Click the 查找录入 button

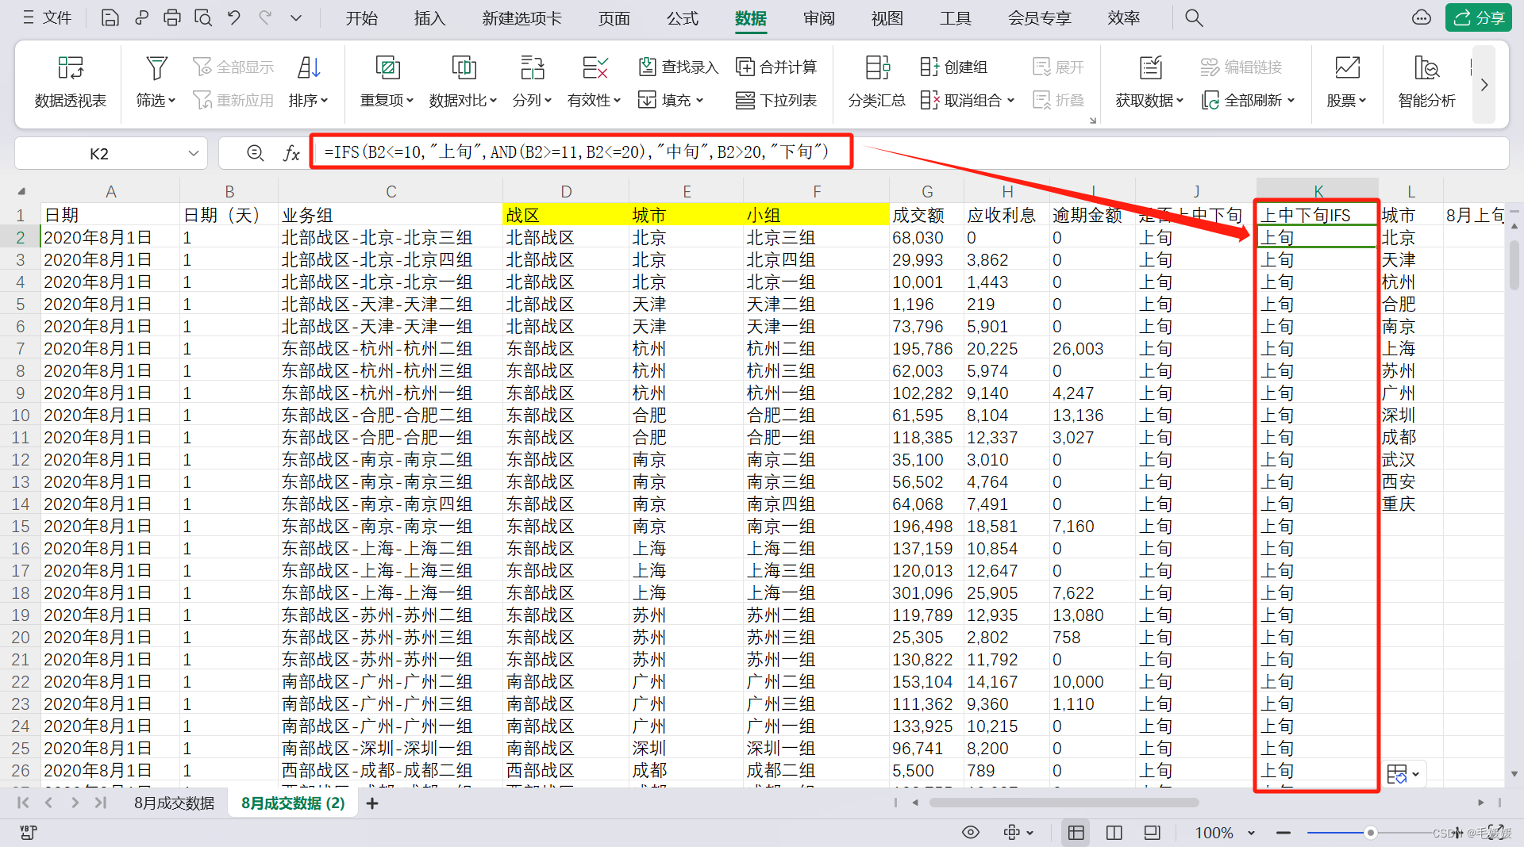678,67
